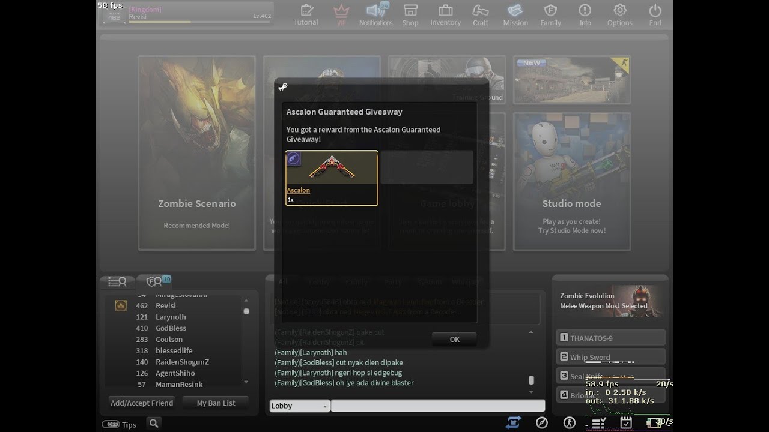Image resolution: width=769 pixels, height=432 pixels.
Task: Click the gold crown badge next to Revisi
Action: [121, 306]
